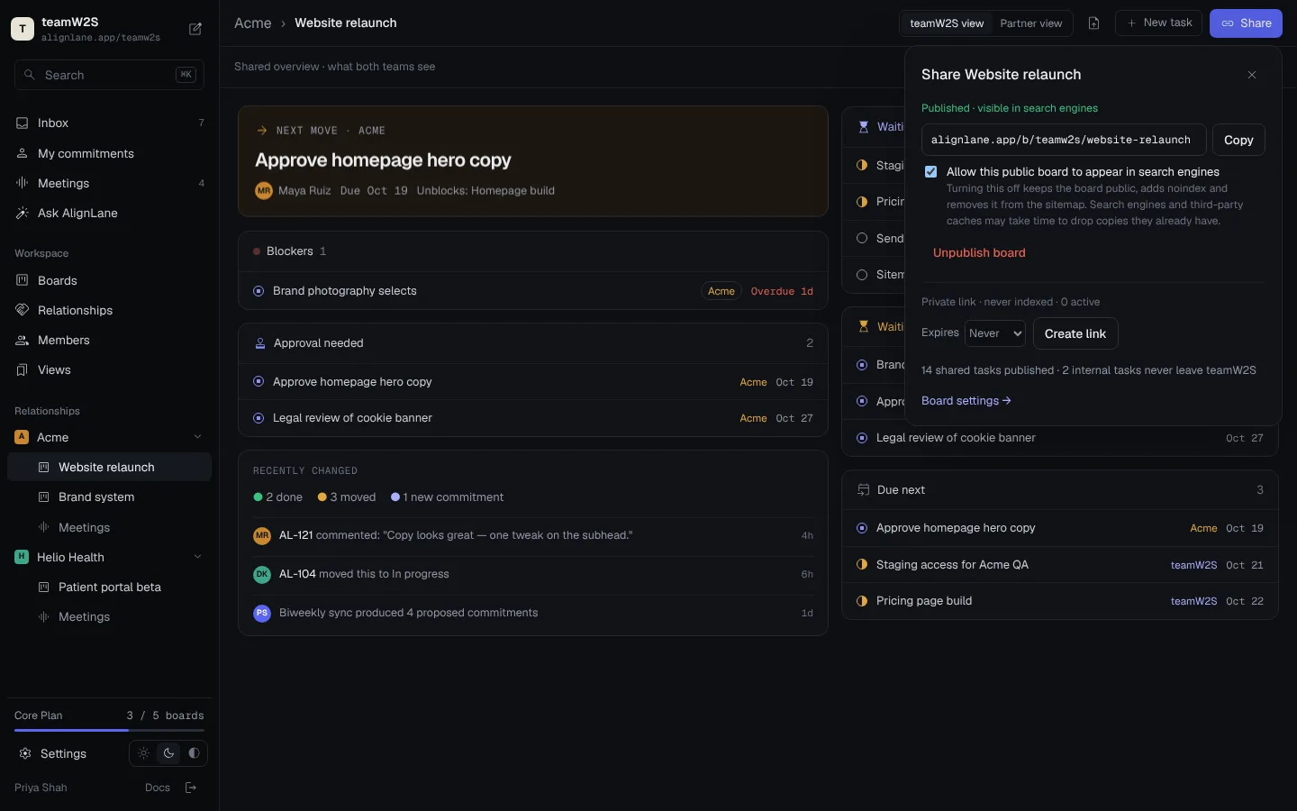Select the dark theme moon icon

coord(168,753)
